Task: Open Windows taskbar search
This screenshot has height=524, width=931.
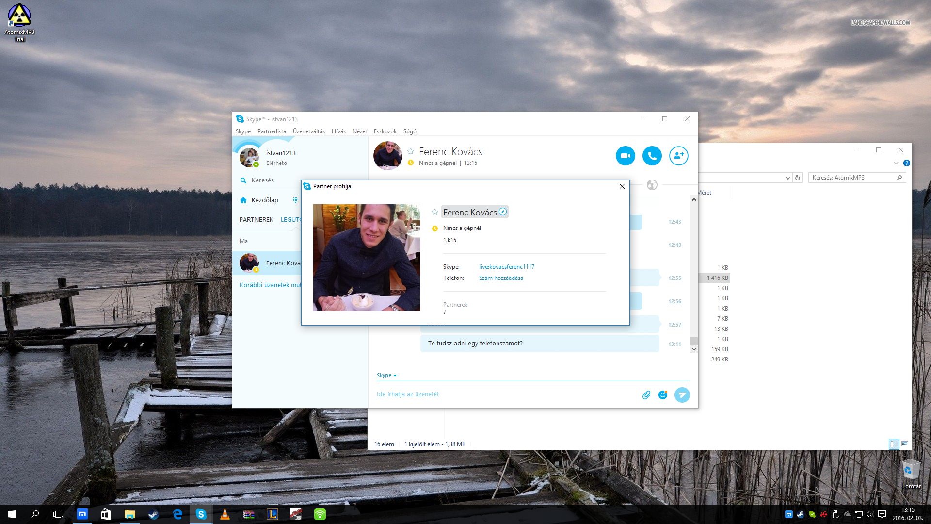Action: point(35,514)
